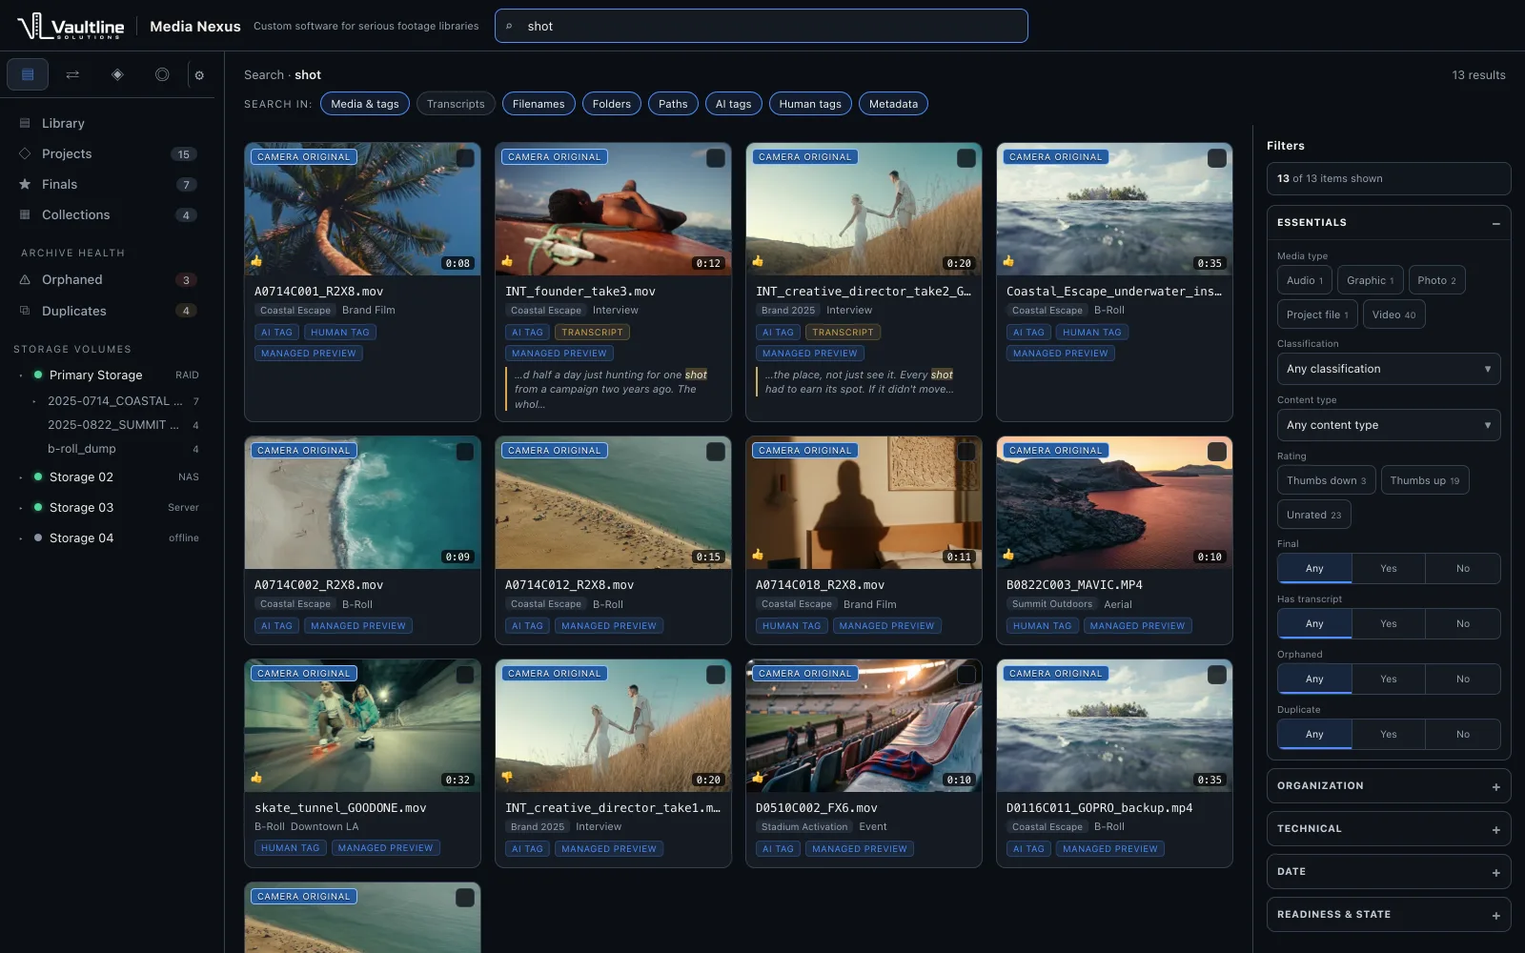Open the D0116C011_GOPRO_backup.mp4 thumbnail
1525x953 pixels.
(1114, 725)
